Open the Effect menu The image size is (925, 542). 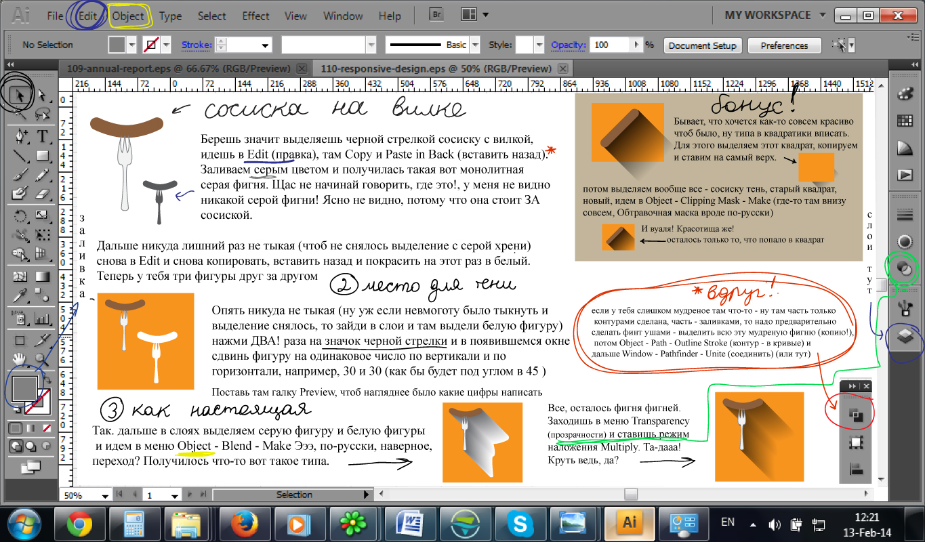pyautogui.click(x=255, y=16)
